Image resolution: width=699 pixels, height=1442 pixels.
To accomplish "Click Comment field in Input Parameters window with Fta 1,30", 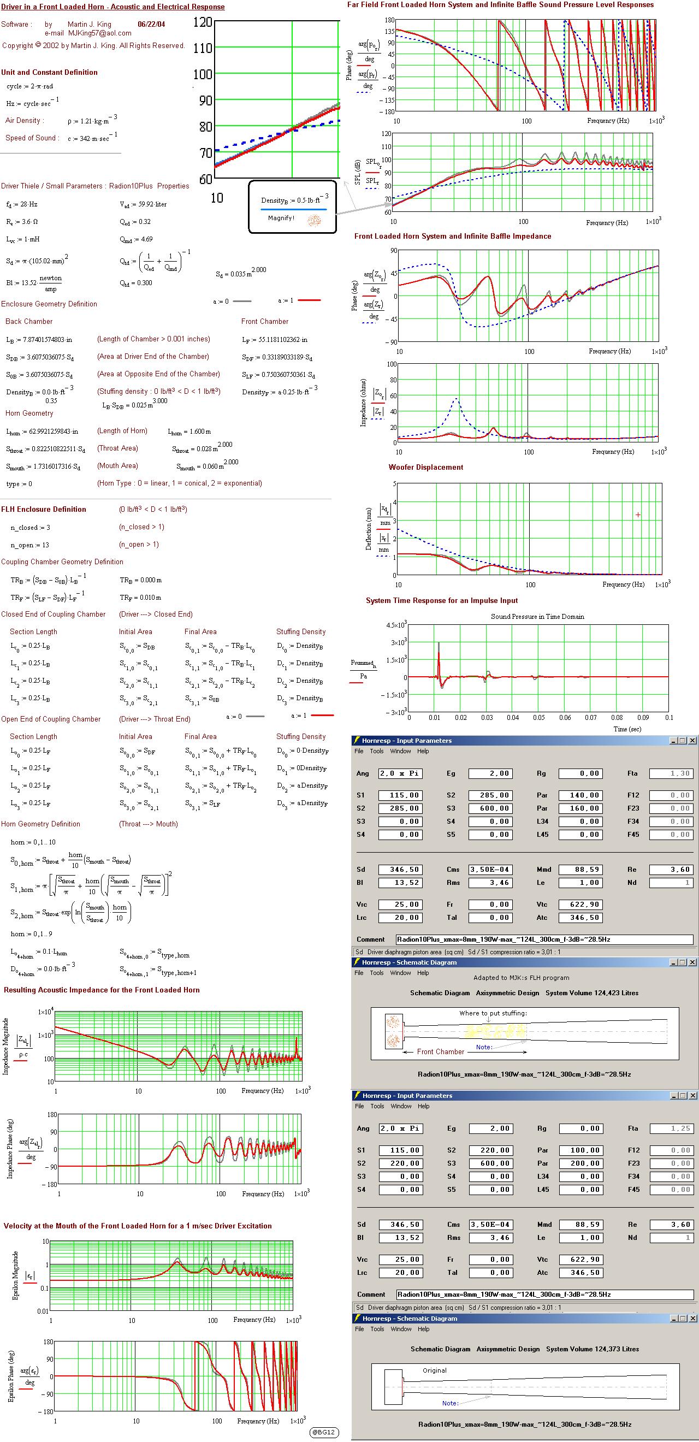I will pyautogui.click(x=544, y=939).
